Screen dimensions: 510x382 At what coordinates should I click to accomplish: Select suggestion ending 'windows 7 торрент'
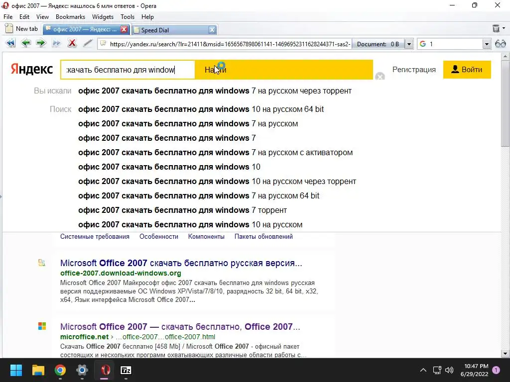pos(182,210)
